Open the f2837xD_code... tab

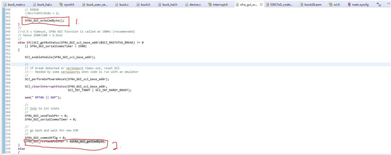[280, 5]
